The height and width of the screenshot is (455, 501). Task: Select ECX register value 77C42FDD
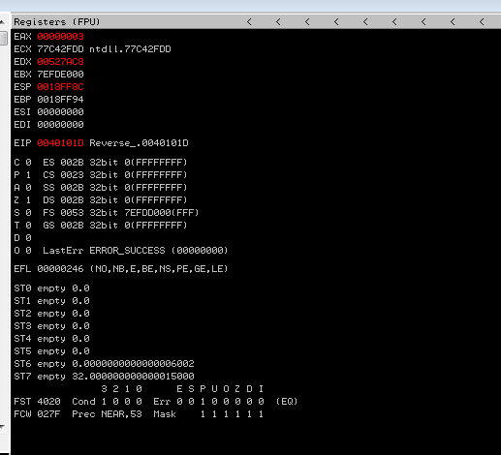60,49
